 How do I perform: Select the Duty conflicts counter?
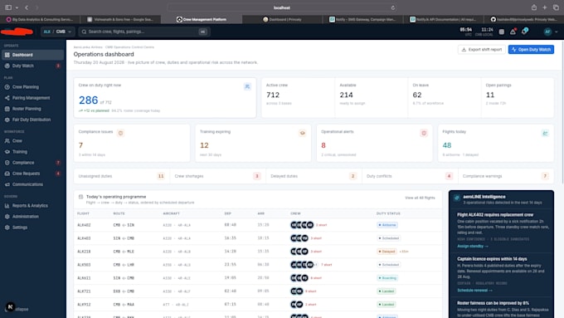pos(410,176)
